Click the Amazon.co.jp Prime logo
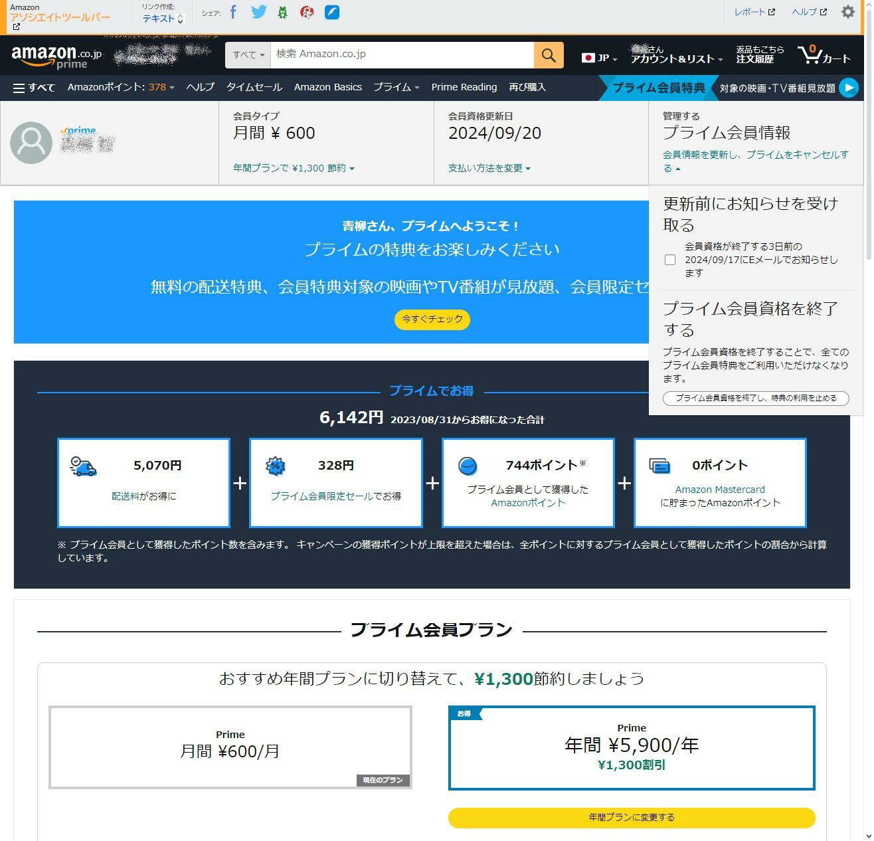This screenshot has width=874, height=841. pyautogui.click(x=56, y=57)
